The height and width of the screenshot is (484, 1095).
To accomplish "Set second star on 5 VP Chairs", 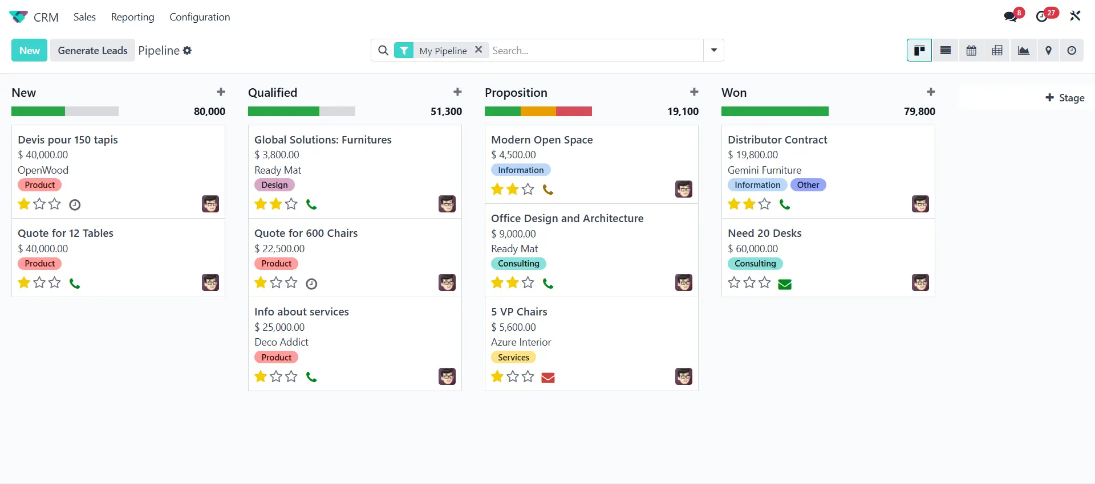I will [x=513, y=376].
